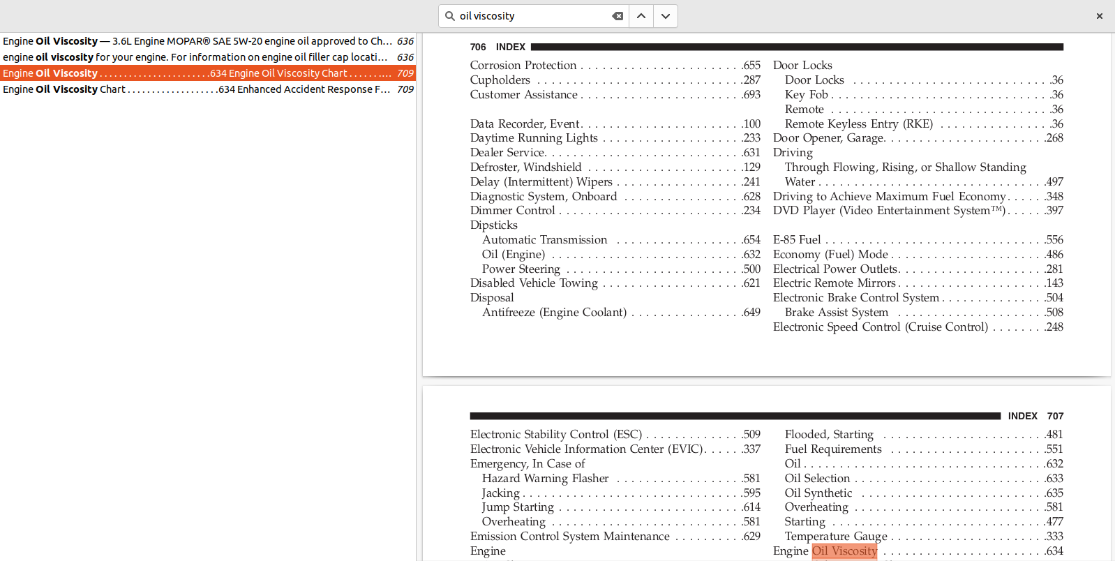Screen dimensions: 1115x561
Task: Click the magnifier icon in search field
Action: (450, 16)
